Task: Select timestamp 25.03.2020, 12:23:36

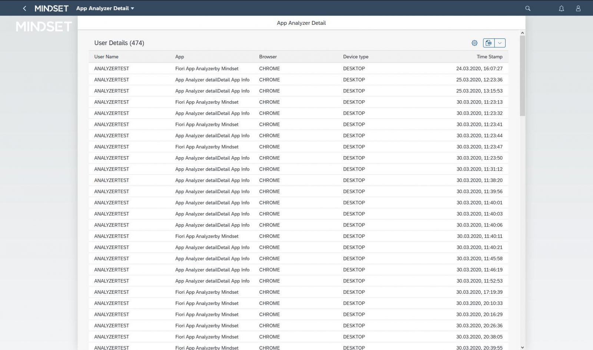Action: point(479,80)
